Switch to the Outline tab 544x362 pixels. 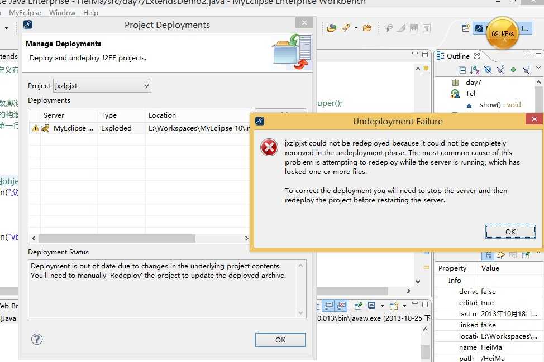[458, 56]
